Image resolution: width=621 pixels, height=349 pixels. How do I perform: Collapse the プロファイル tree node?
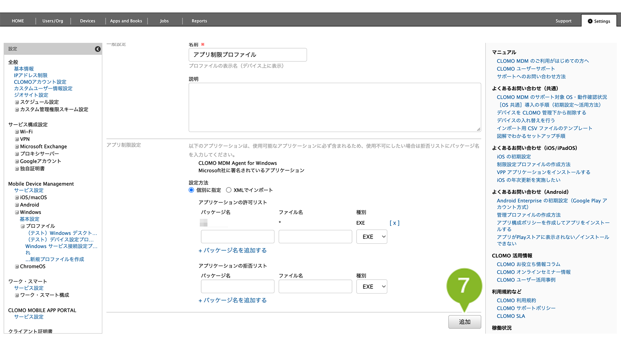point(23,226)
